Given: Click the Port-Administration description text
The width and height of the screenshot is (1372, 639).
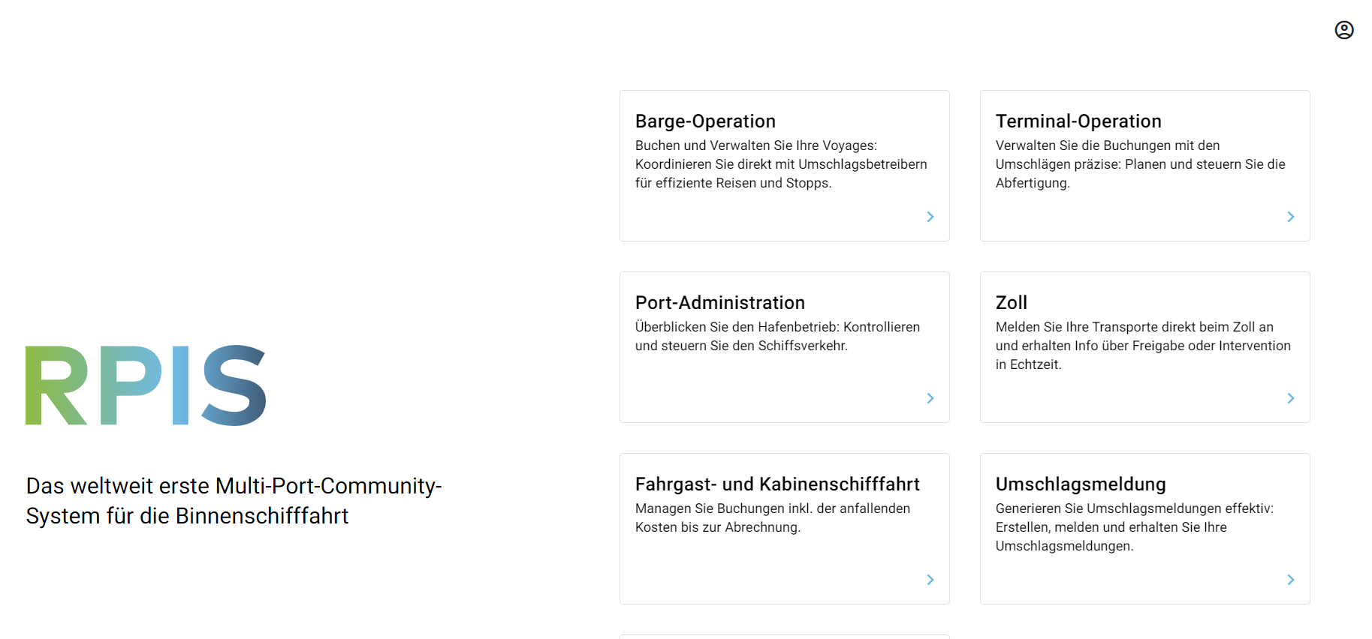Looking at the screenshot, I should click(x=777, y=336).
